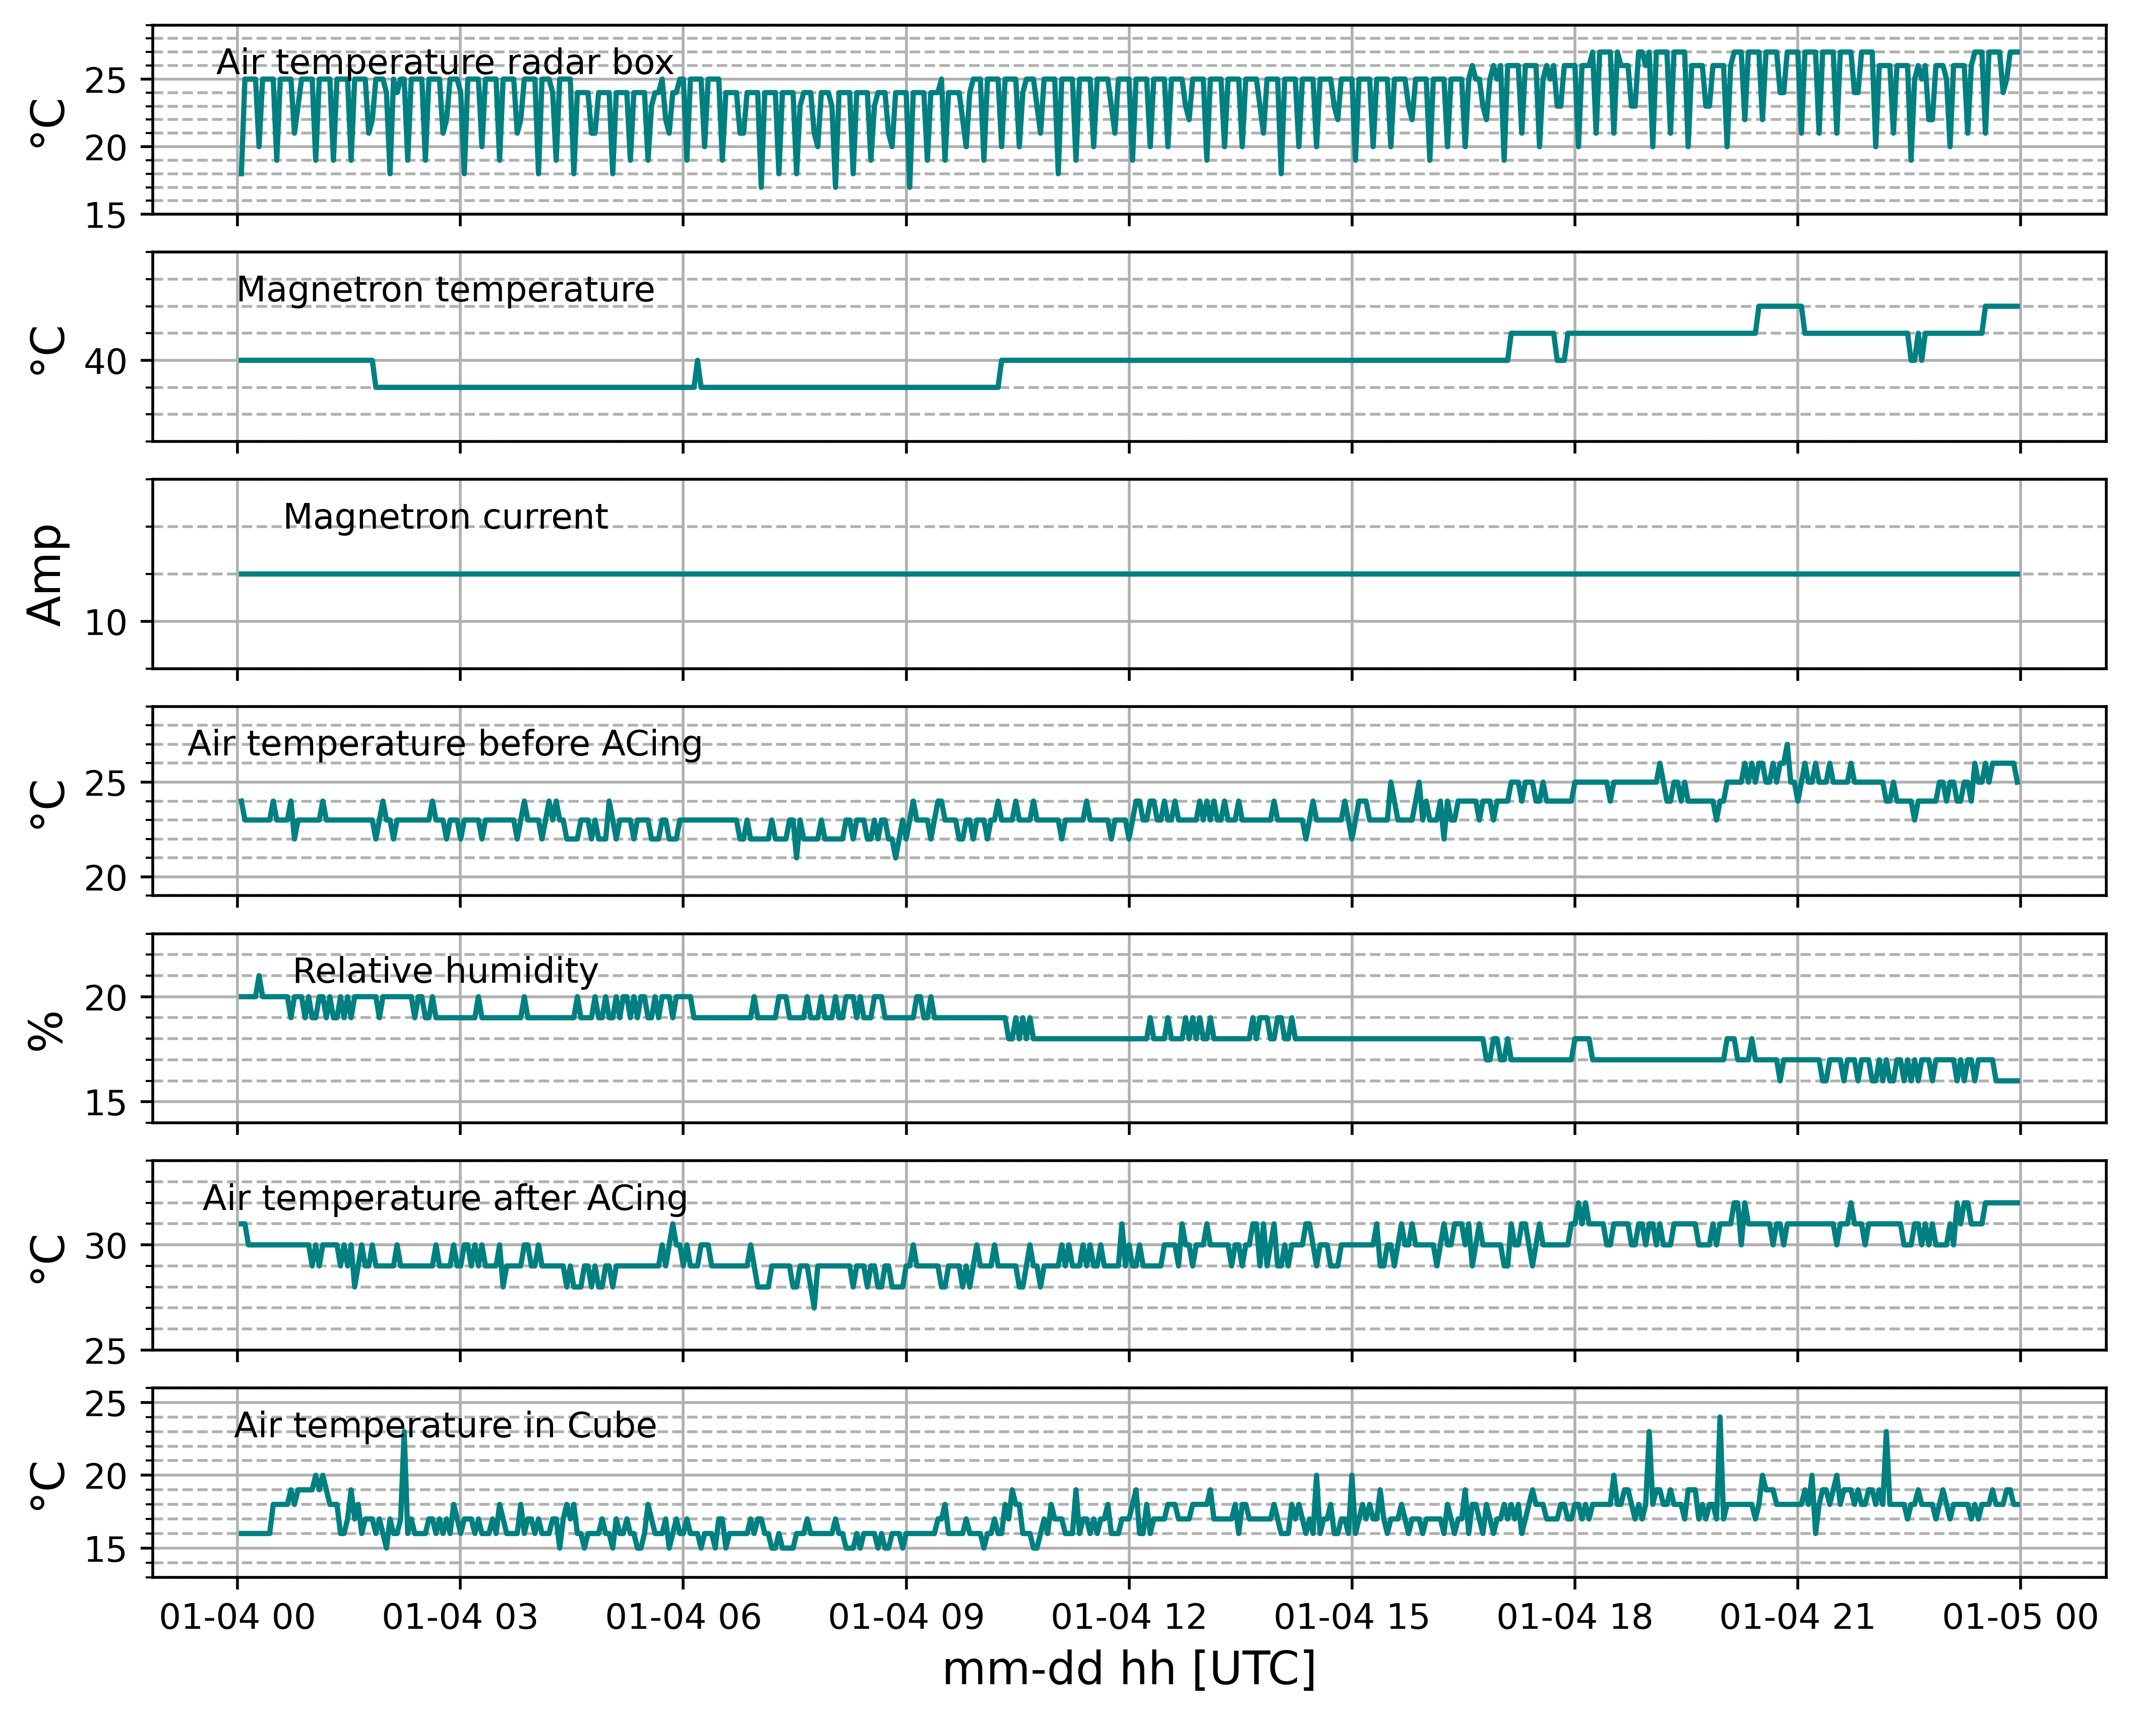The width and height of the screenshot is (2131, 1719).
Task: Click the '01-04 03' time tick label
Action: (460, 1617)
